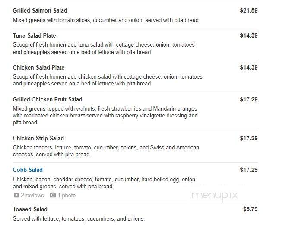Click the Chicken Strip Salad description
The width and height of the screenshot is (292, 231).
pos(106,151)
